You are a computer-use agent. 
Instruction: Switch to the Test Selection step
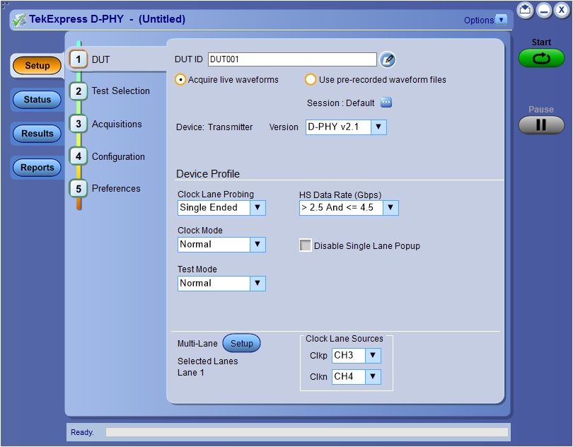(x=78, y=91)
